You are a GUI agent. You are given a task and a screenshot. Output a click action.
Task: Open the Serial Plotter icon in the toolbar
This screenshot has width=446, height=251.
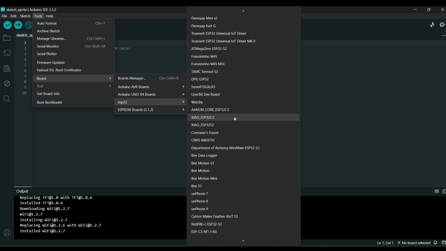[x=432, y=25]
